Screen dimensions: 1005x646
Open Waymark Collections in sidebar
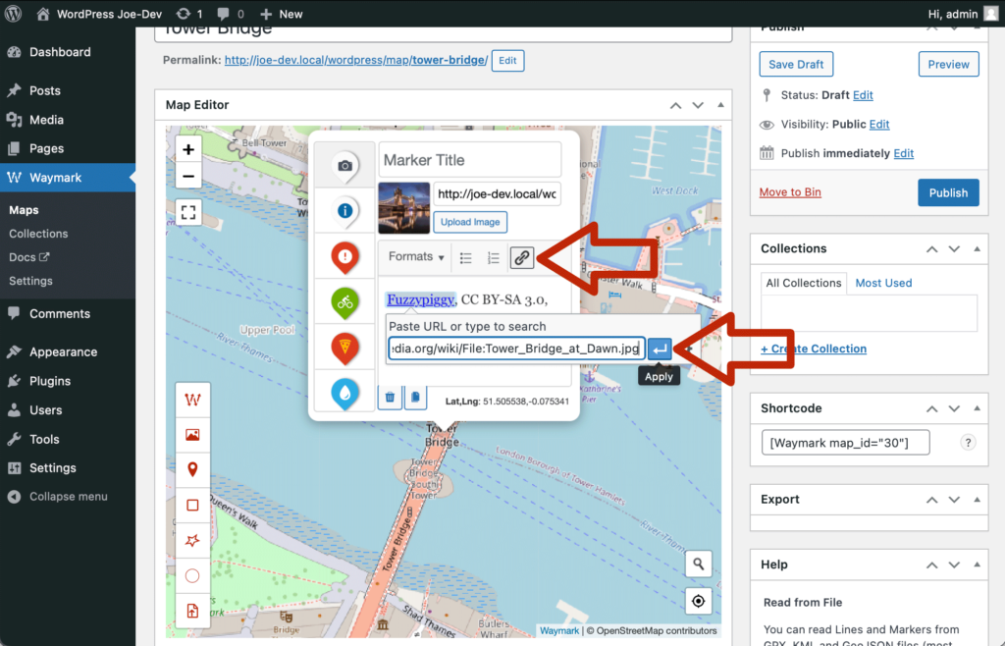click(38, 234)
